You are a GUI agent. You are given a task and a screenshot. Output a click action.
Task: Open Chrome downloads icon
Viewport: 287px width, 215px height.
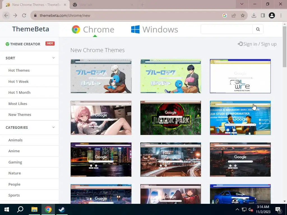[x=254, y=15]
